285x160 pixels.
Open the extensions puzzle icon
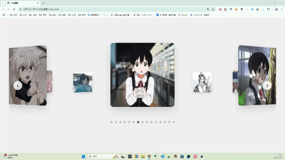268,9
